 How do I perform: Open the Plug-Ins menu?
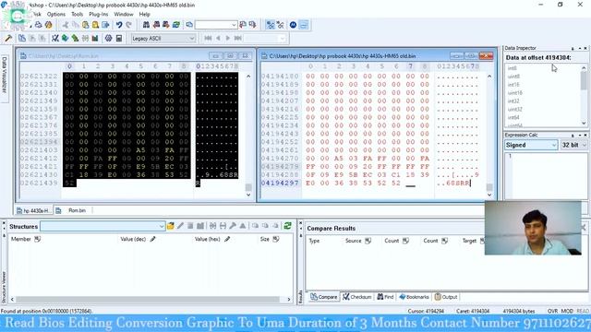[99, 14]
